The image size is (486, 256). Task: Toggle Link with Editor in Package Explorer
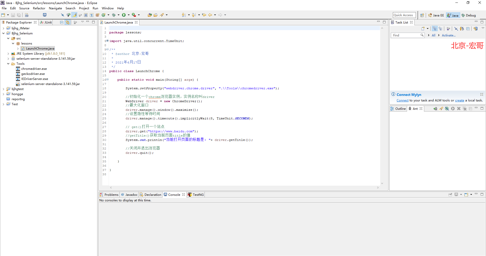(x=68, y=23)
